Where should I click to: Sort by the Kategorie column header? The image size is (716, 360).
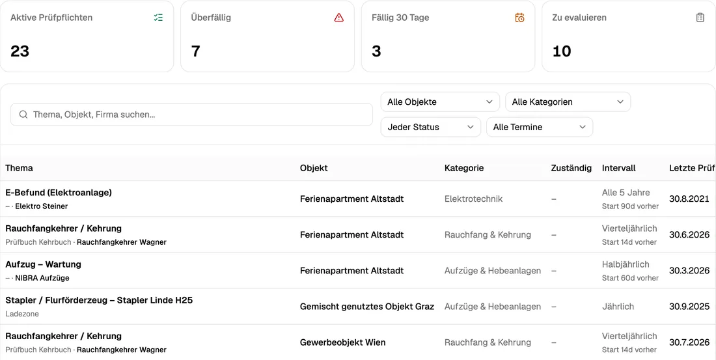(x=464, y=168)
